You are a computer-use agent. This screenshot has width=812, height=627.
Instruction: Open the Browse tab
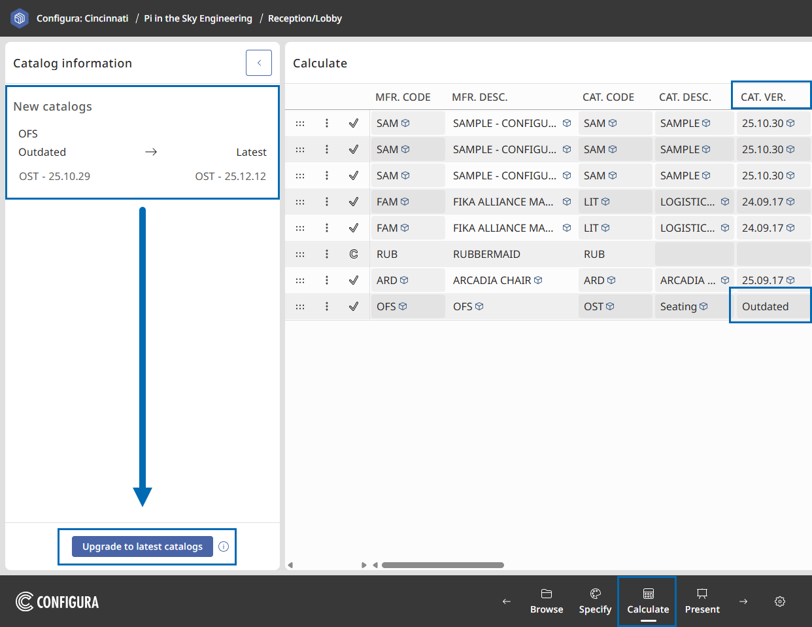tap(547, 601)
